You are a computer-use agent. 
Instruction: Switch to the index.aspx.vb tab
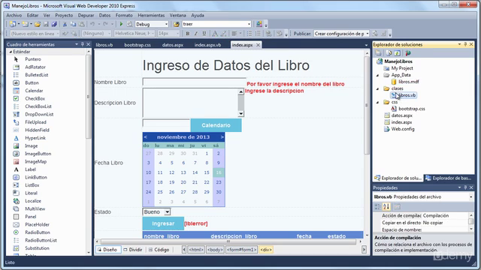207,45
